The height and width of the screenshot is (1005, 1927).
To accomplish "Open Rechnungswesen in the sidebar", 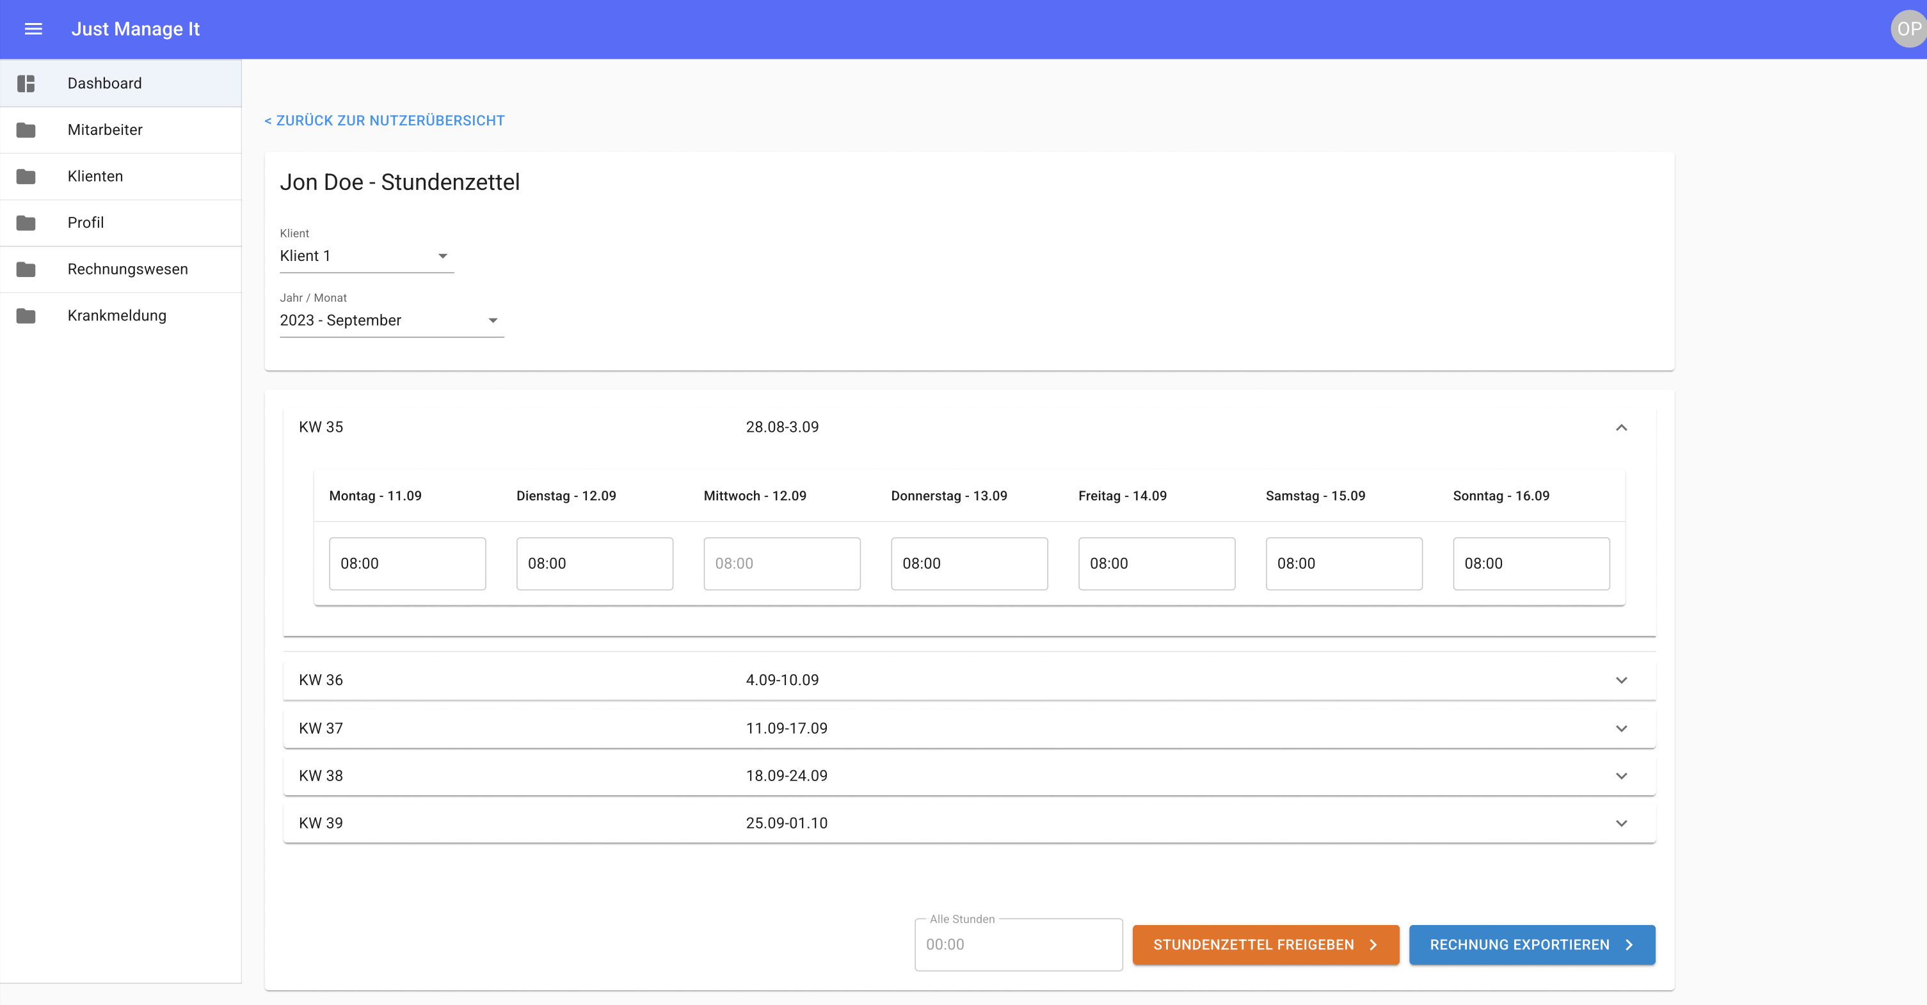I will coord(128,269).
